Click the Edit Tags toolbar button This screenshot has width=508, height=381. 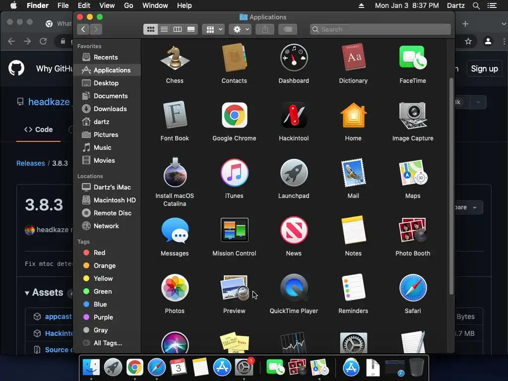pos(288,29)
